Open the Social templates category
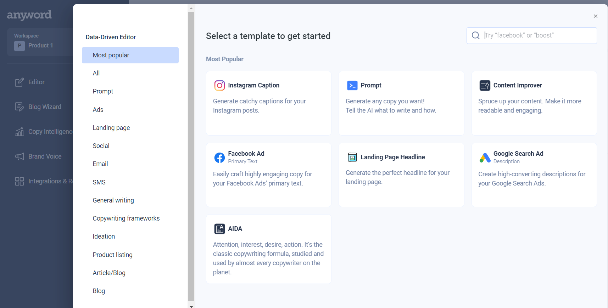Screen dimensions: 608x308 click(101, 146)
